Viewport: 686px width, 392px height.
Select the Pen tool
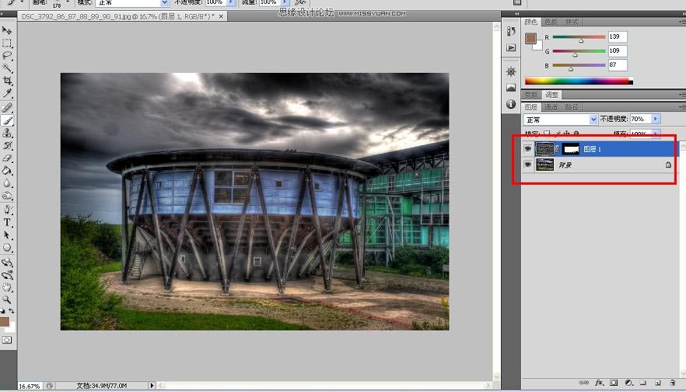tap(7, 210)
